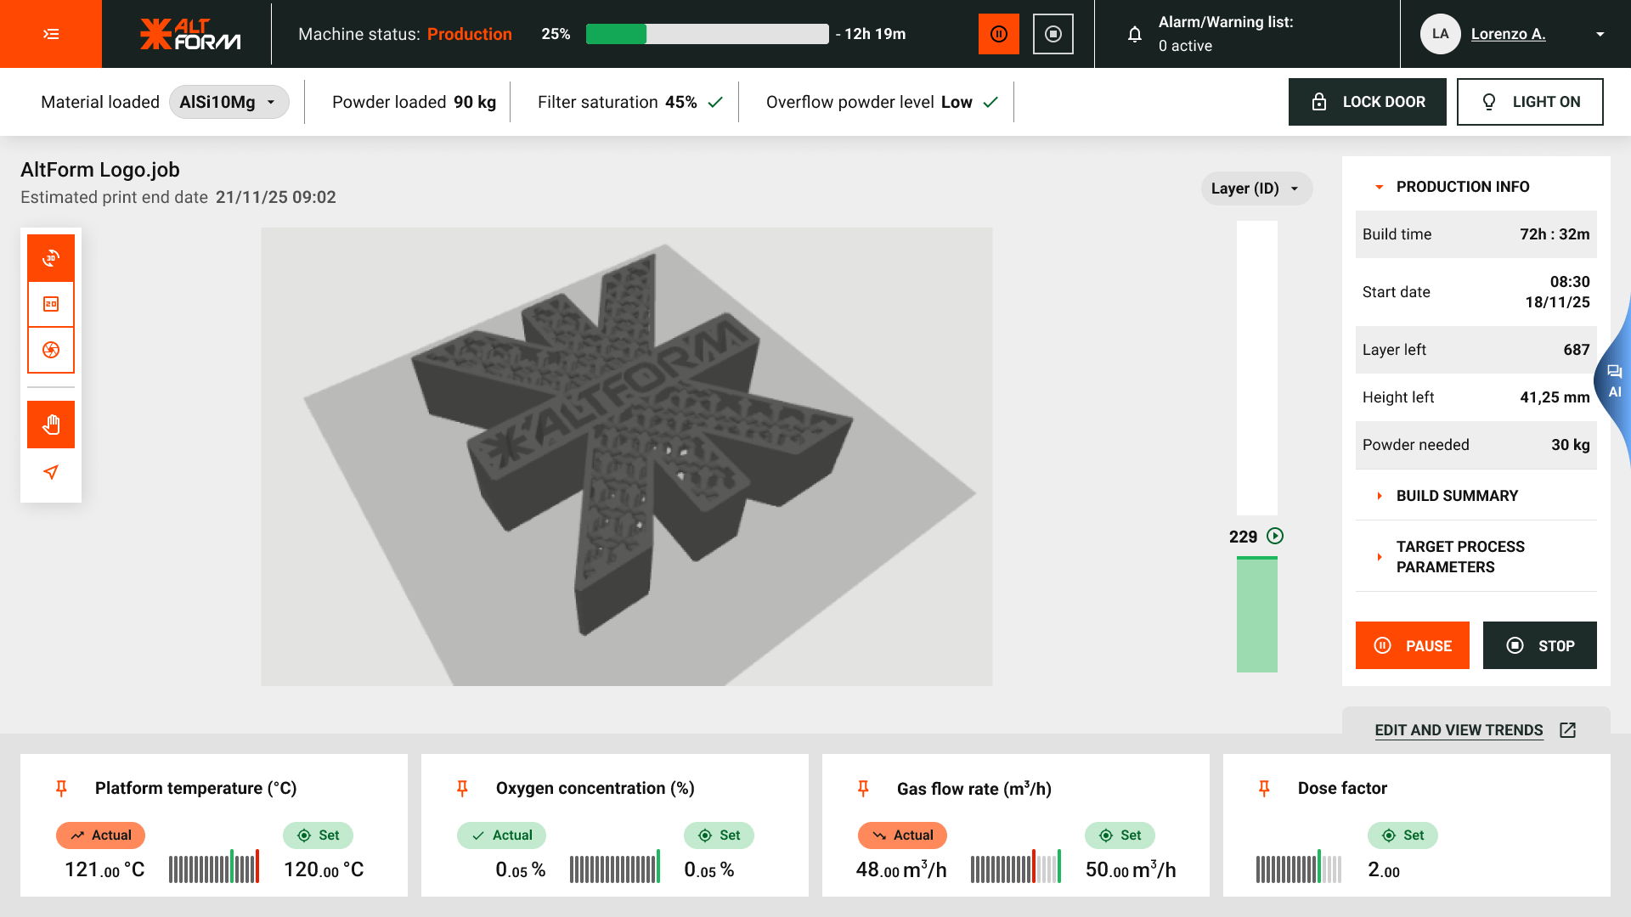This screenshot has height=917, width=1631.
Task: Click the vertical layer progress slider
Action: coord(1257,447)
